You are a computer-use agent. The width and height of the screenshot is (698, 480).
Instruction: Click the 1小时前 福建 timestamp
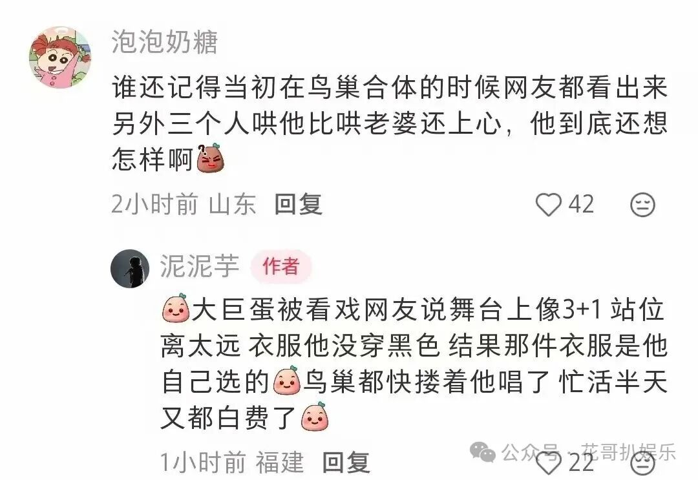click(232, 463)
